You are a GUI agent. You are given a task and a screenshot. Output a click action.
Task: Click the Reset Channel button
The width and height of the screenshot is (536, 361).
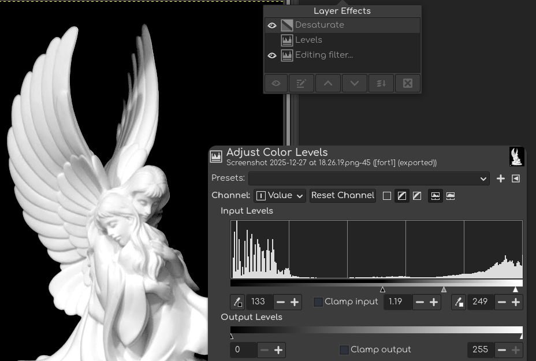(x=343, y=196)
